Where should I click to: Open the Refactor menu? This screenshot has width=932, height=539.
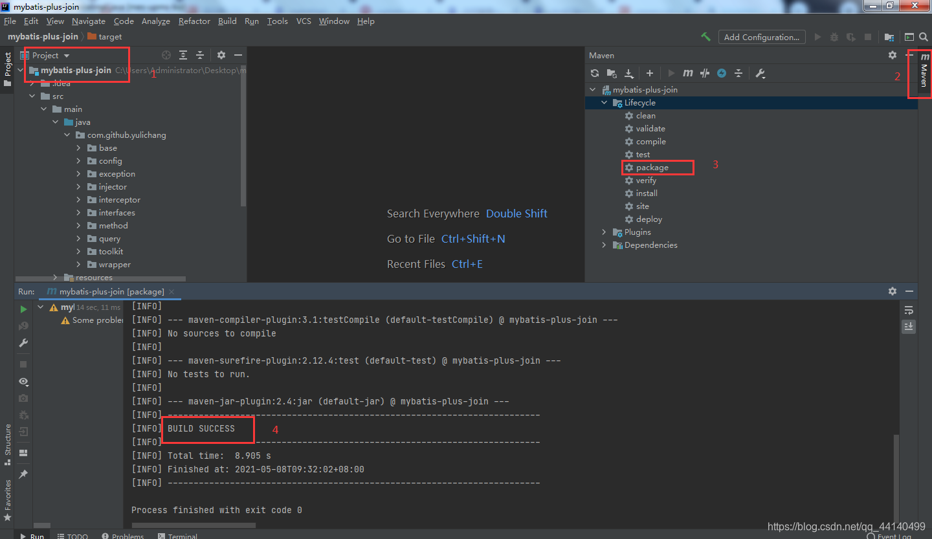194,21
